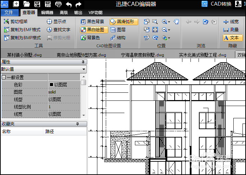Open 背景色 color picker
246x175 pixels.
pyautogui.click(x=90, y=38)
